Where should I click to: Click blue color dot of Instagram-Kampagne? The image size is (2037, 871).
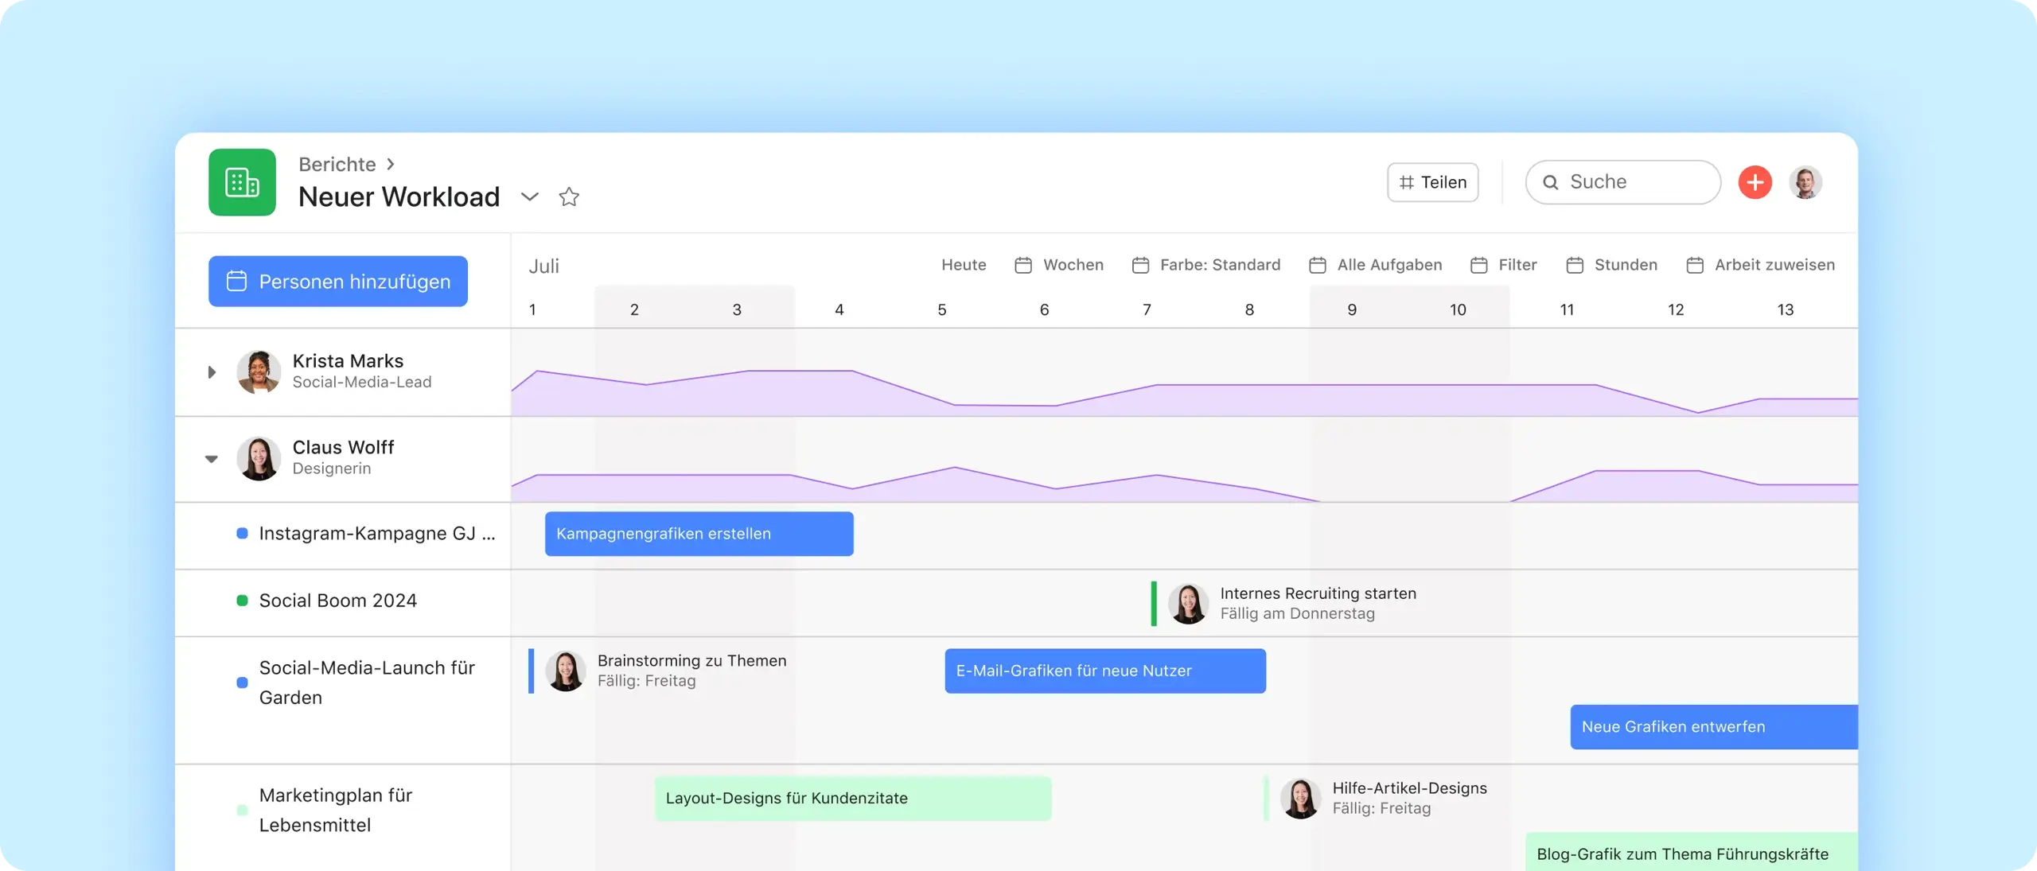point(242,534)
